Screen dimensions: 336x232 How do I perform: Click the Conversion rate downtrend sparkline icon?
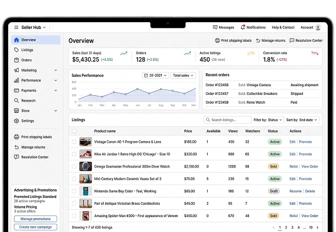tap(314, 53)
